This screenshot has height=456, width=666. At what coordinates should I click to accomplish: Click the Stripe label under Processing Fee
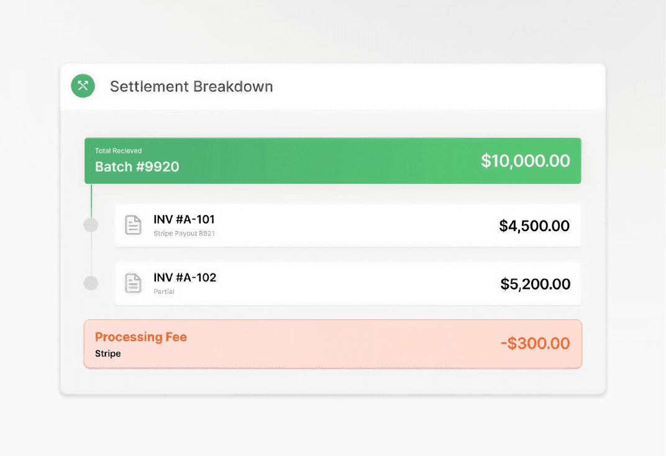(107, 353)
